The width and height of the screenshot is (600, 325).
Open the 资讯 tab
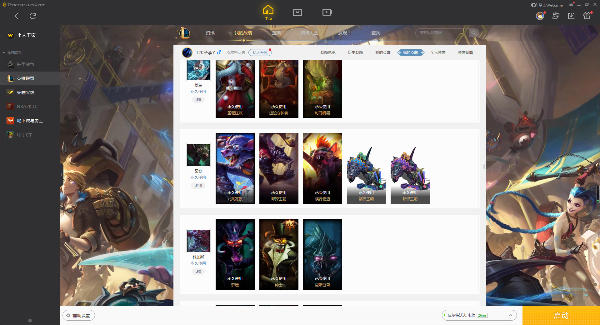[210, 33]
